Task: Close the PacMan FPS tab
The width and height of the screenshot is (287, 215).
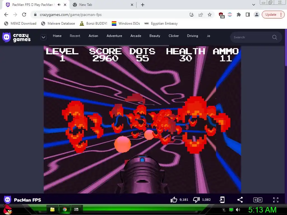Action: coord(65,5)
